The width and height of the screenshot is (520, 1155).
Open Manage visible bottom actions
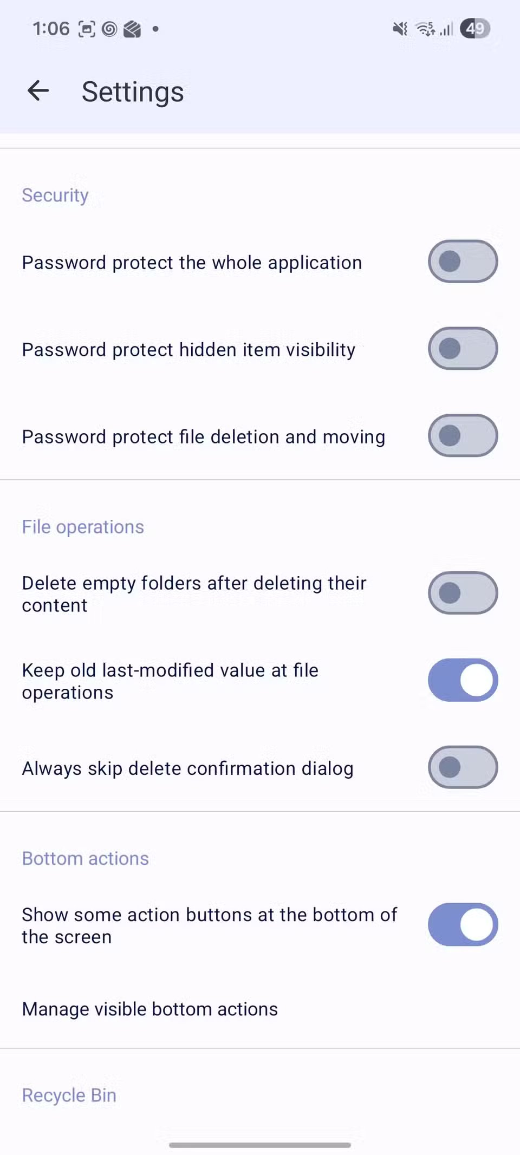click(x=150, y=1008)
